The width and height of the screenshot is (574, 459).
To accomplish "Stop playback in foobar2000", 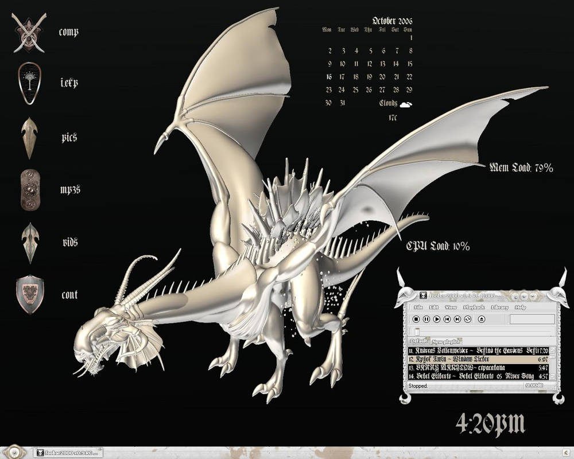I will (x=416, y=319).
